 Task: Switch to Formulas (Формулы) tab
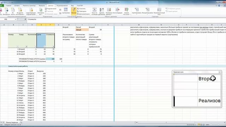(x=42, y=6)
